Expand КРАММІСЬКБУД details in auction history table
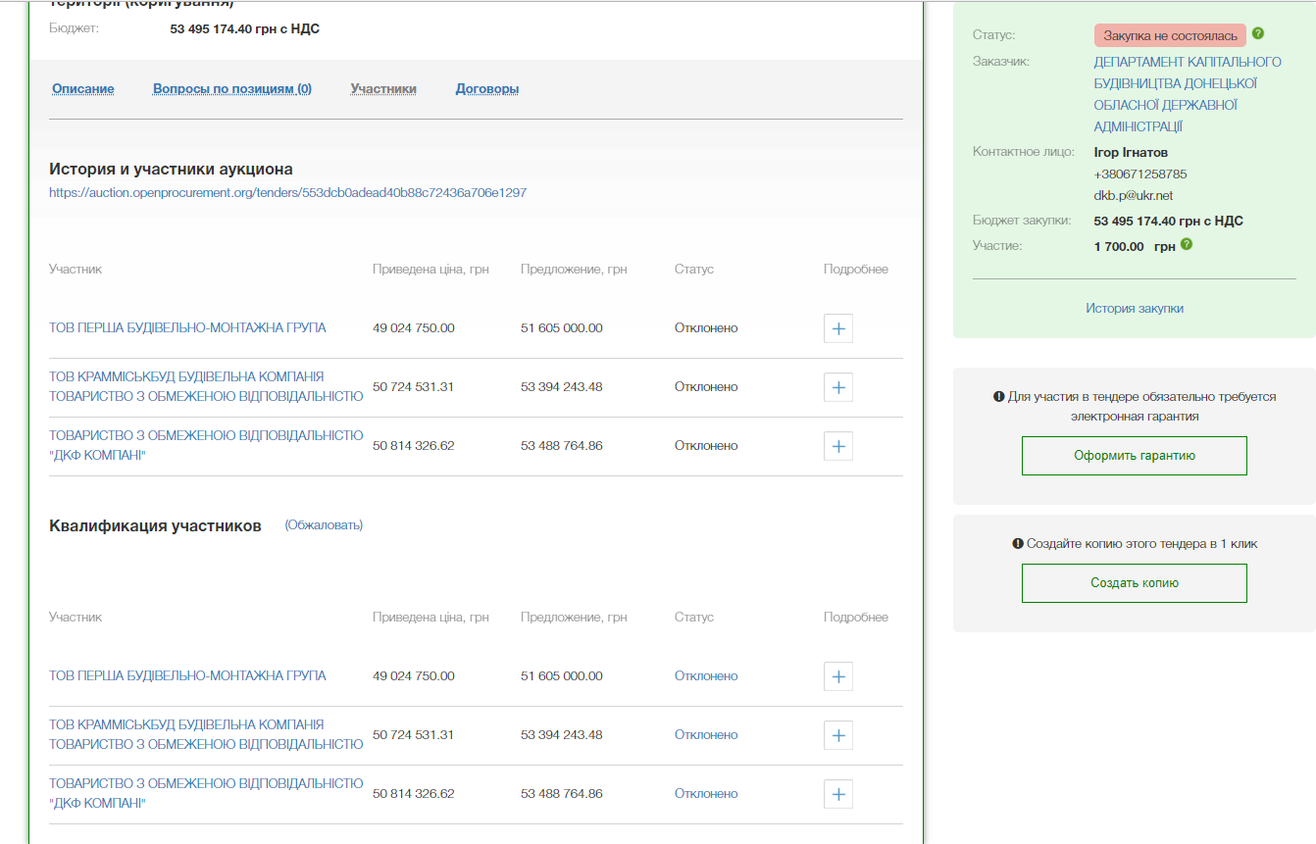Screen dimensions: 1316x844 click(837, 387)
